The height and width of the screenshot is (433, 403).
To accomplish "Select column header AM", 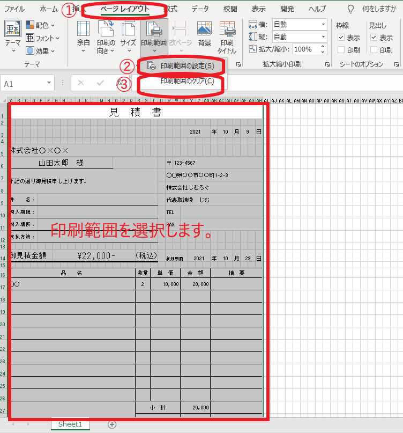I will pos(296,101).
